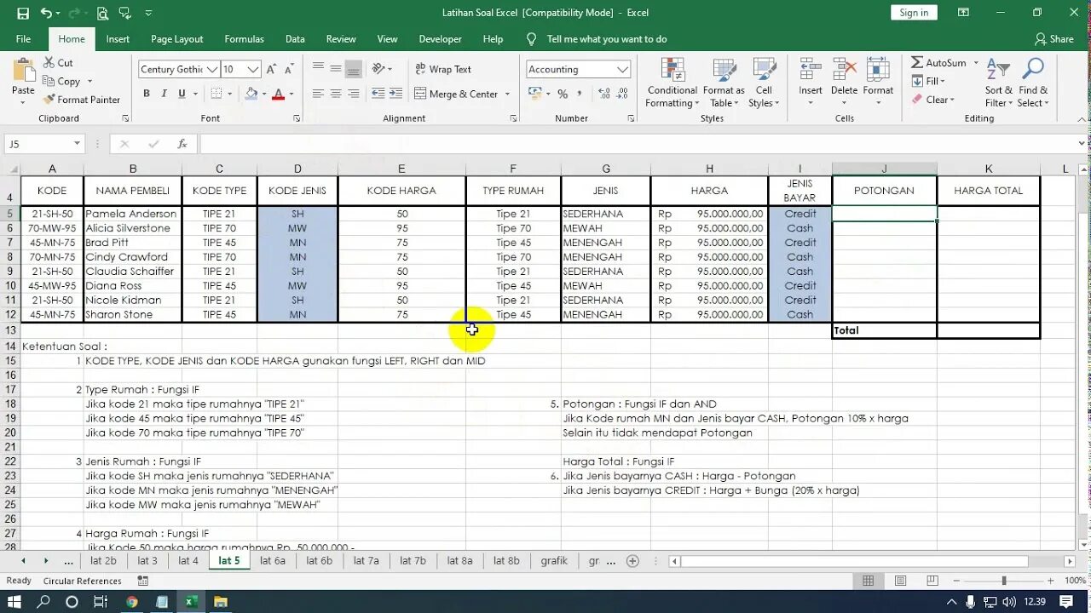Screen dimensions: 1091x613
Task: Click the Orientation text rotate icon
Action: tap(379, 69)
